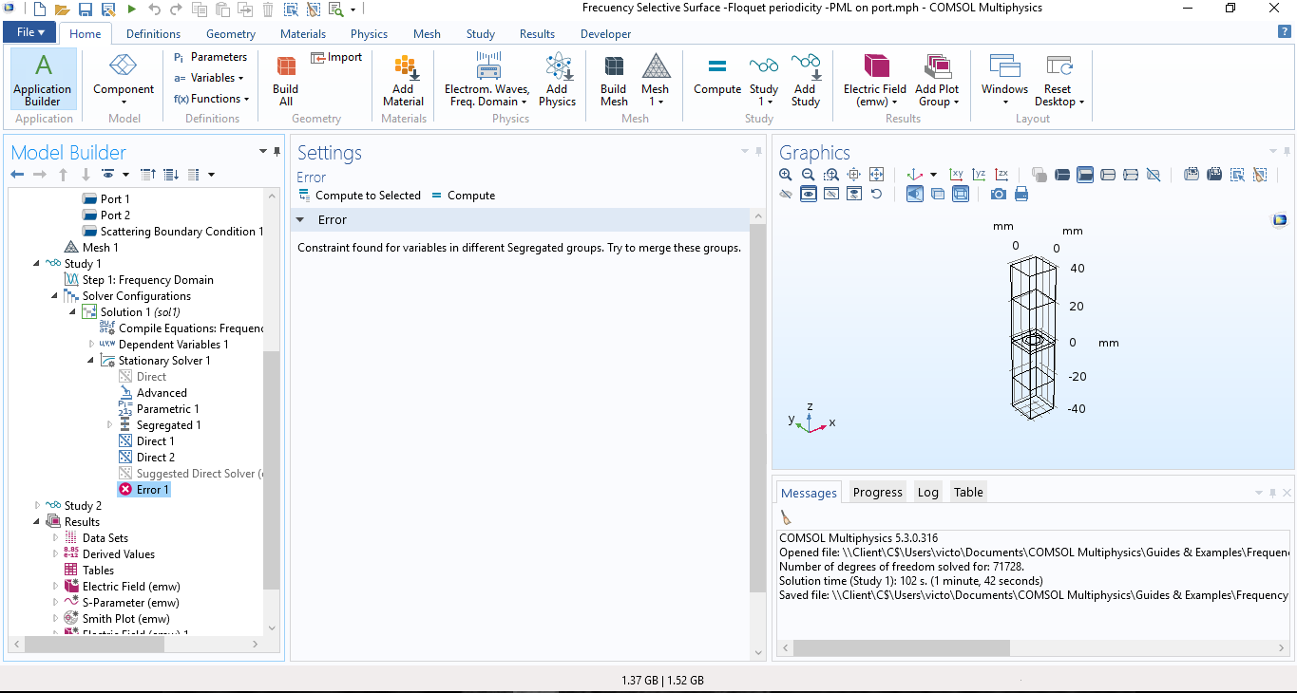1297x693 pixels.
Task: Collapse the Error section in Settings
Action: point(300,219)
